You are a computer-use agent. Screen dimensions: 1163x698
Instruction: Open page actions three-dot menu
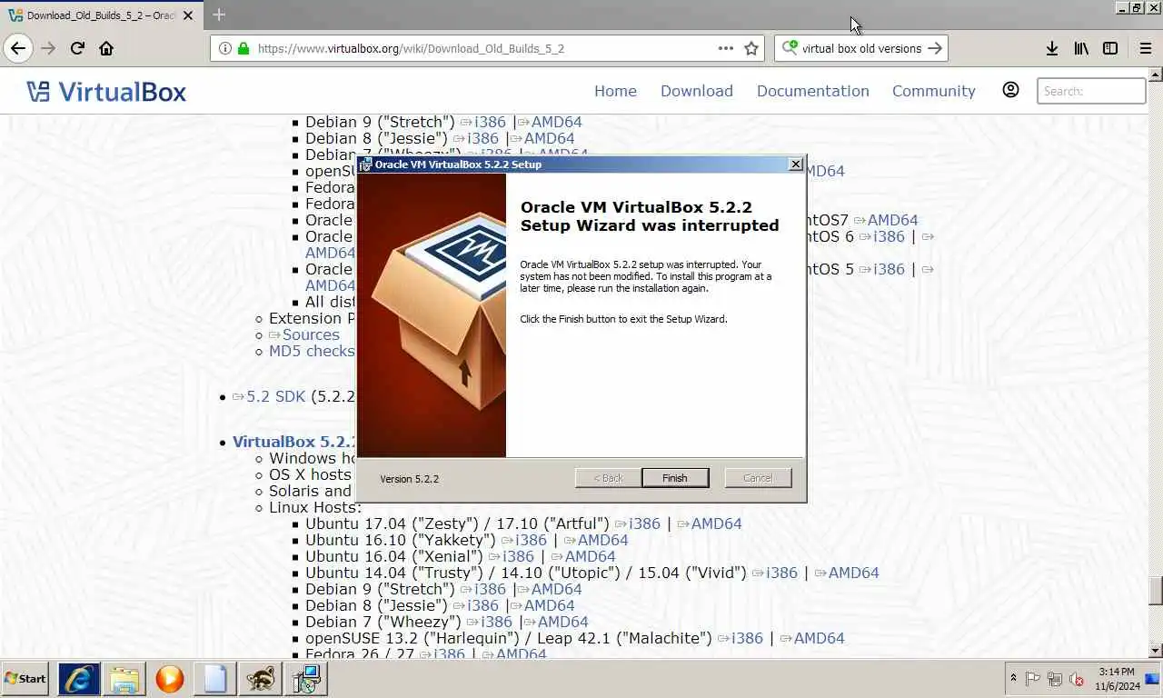click(726, 48)
